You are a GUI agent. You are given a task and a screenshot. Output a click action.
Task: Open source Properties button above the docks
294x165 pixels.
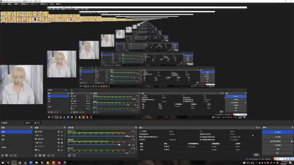coord(28,123)
